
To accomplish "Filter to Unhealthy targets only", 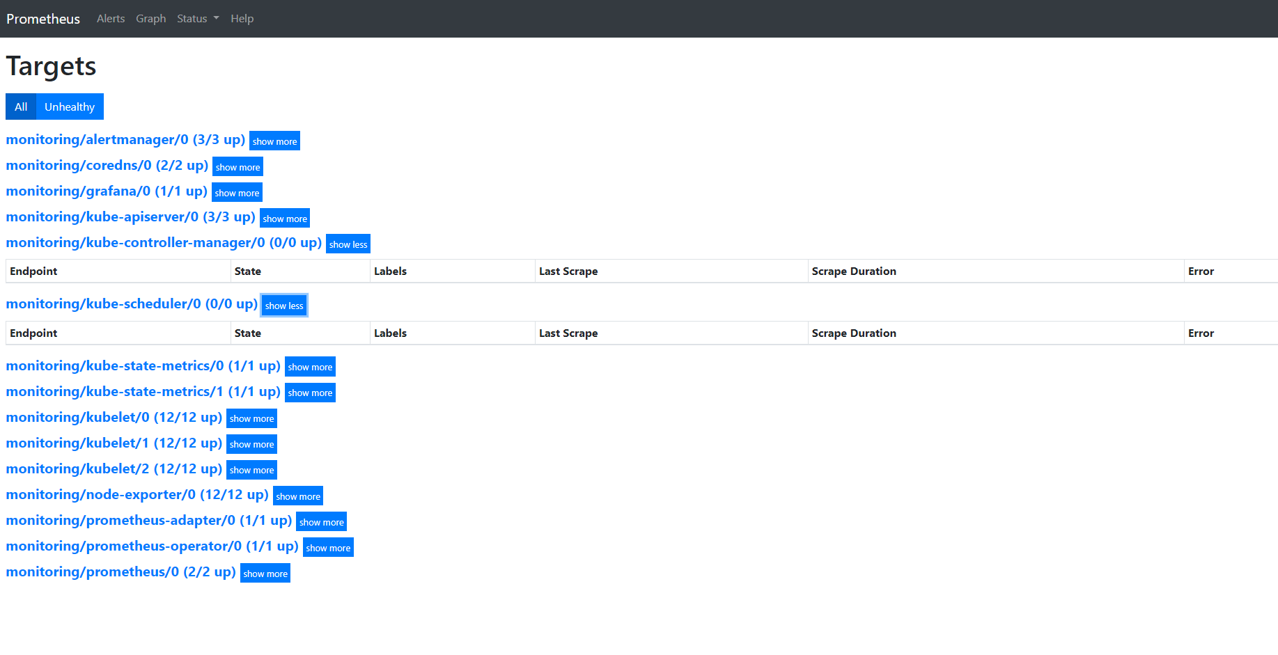I will [x=70, y=106].
